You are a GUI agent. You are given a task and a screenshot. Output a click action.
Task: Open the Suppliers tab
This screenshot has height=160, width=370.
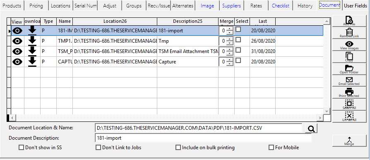click(x=231, y=6)
